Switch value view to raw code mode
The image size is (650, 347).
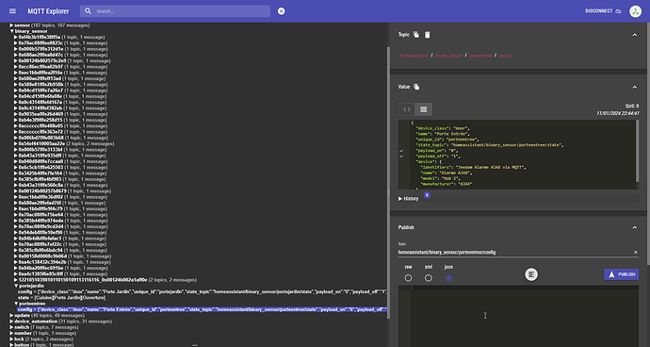(407, 109)
